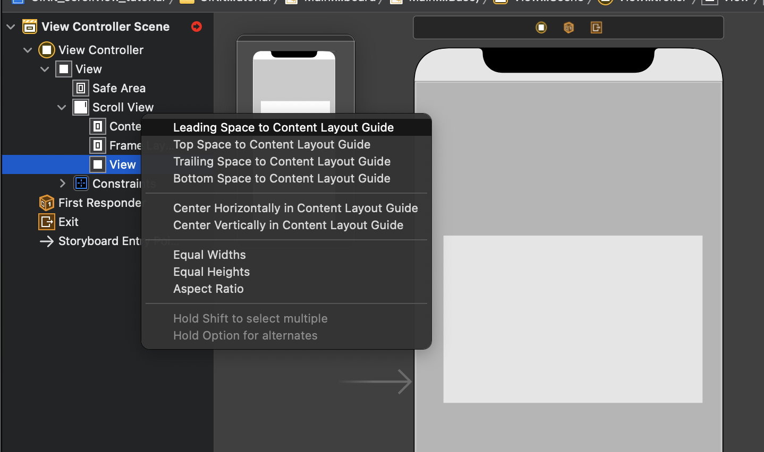
Task: Click the storyboard entry arrow on canvas
Action: [x=376, y=381]
